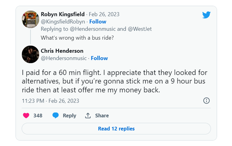232x146 pixels.
Task: Like the tweet with the heart icon
Action: 26,116
